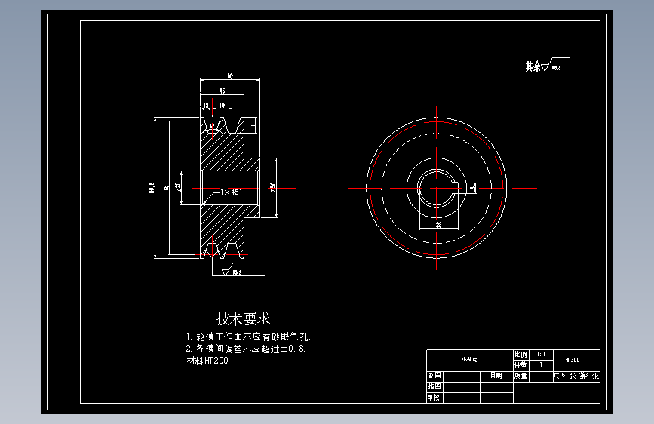Screen dimensions: 654x424
Task: Select the note line starting with 1. 轮槽工作面
Action: point(248,336)
